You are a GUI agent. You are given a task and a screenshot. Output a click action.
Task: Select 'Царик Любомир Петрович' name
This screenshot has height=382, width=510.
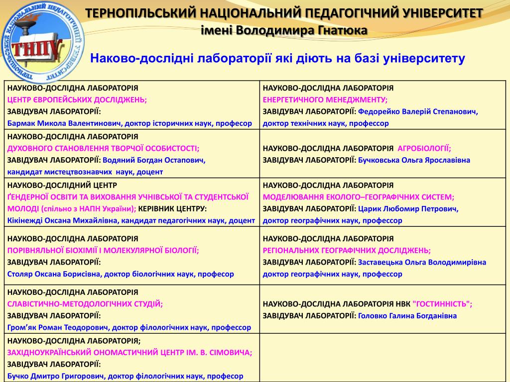408,209
